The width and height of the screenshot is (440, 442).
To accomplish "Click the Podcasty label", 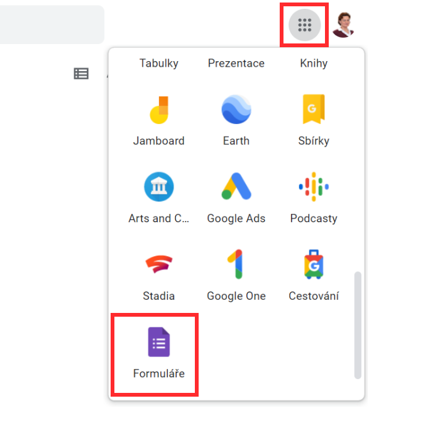I will 314,218.
